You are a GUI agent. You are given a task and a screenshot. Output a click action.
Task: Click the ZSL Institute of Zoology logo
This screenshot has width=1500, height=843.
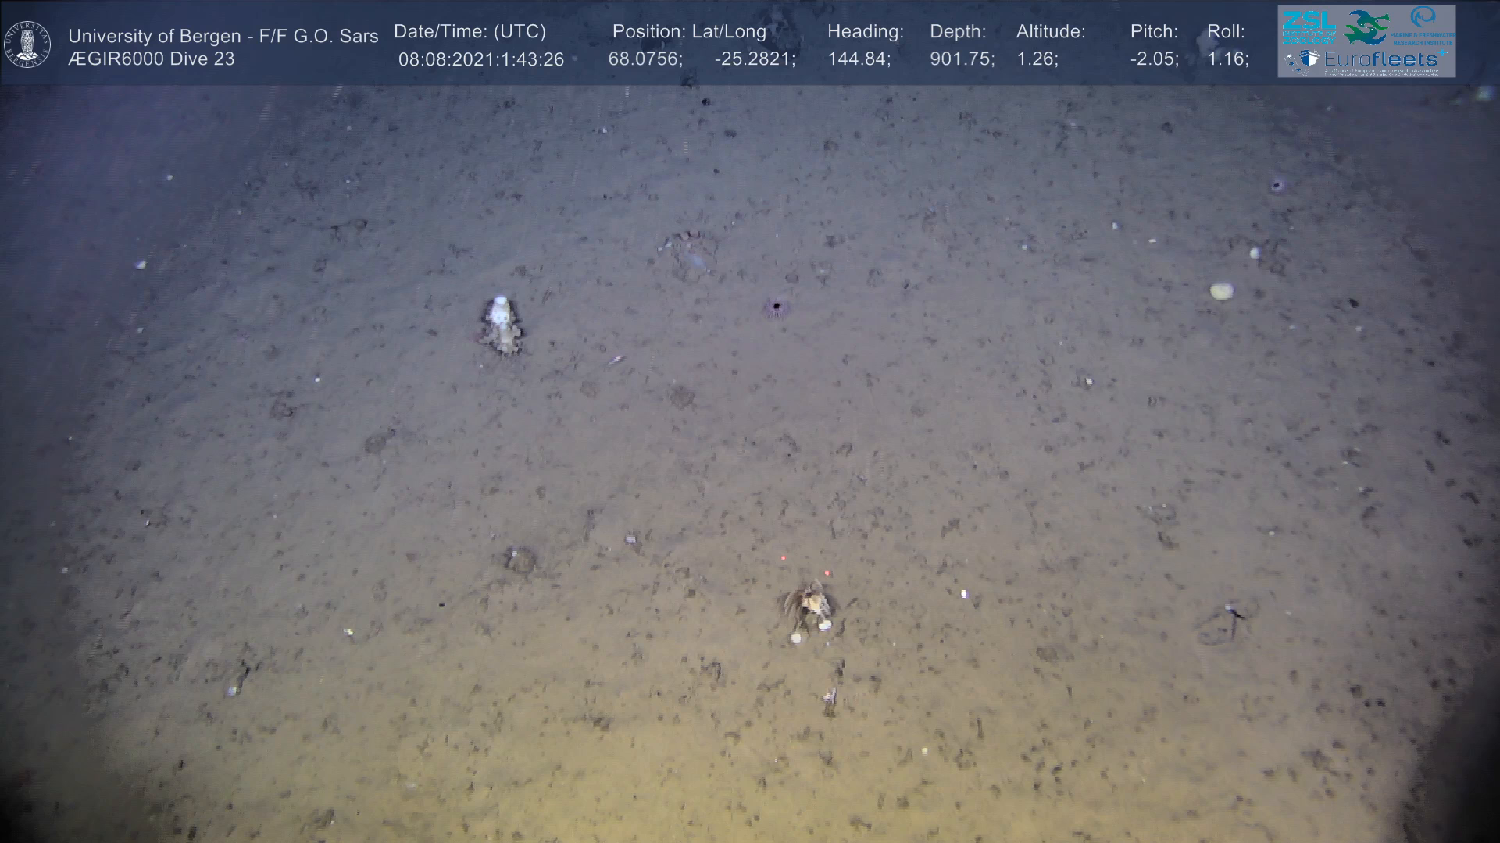point(1309,27)
